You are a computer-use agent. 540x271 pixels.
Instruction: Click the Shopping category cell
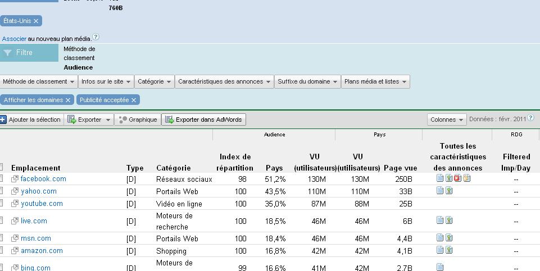coord(171,251)
